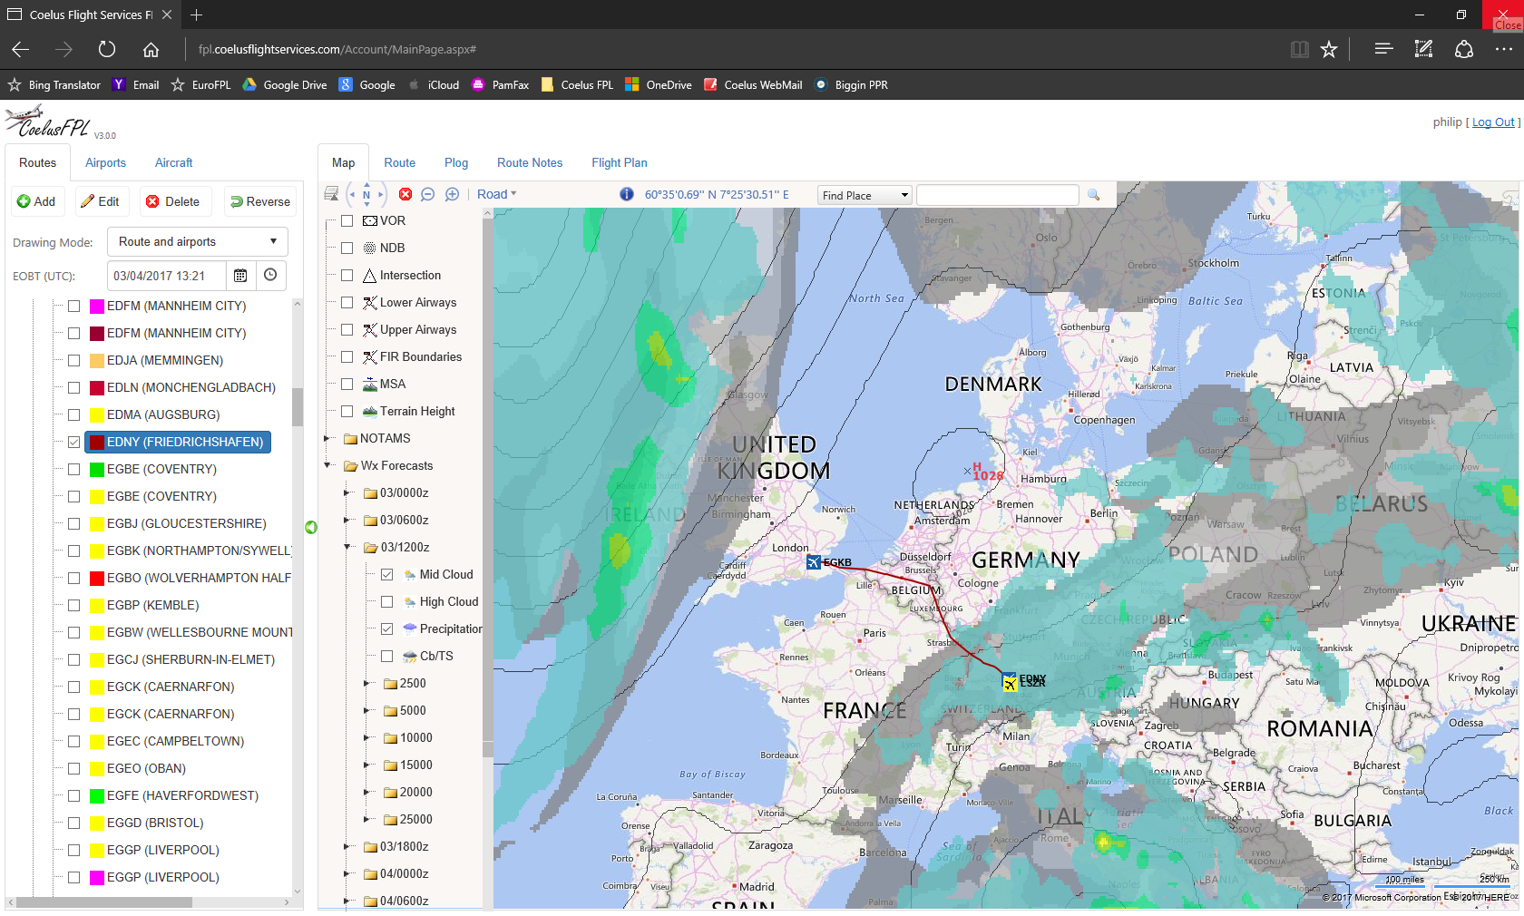Click the browser back arrow
Screen dimensions: 1524x916
21,49
